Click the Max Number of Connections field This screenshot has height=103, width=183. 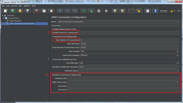tap(130, 40)
